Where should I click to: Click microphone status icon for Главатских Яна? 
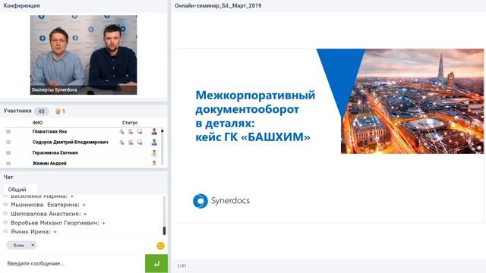(121, 131)
